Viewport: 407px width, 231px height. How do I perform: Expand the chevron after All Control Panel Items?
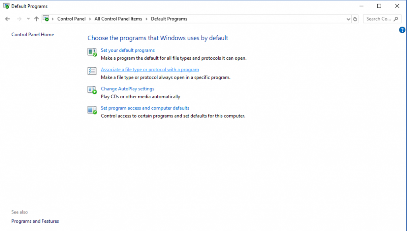147,19
